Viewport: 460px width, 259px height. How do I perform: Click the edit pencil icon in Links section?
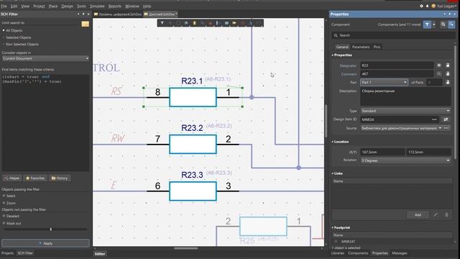pos(436,215)
